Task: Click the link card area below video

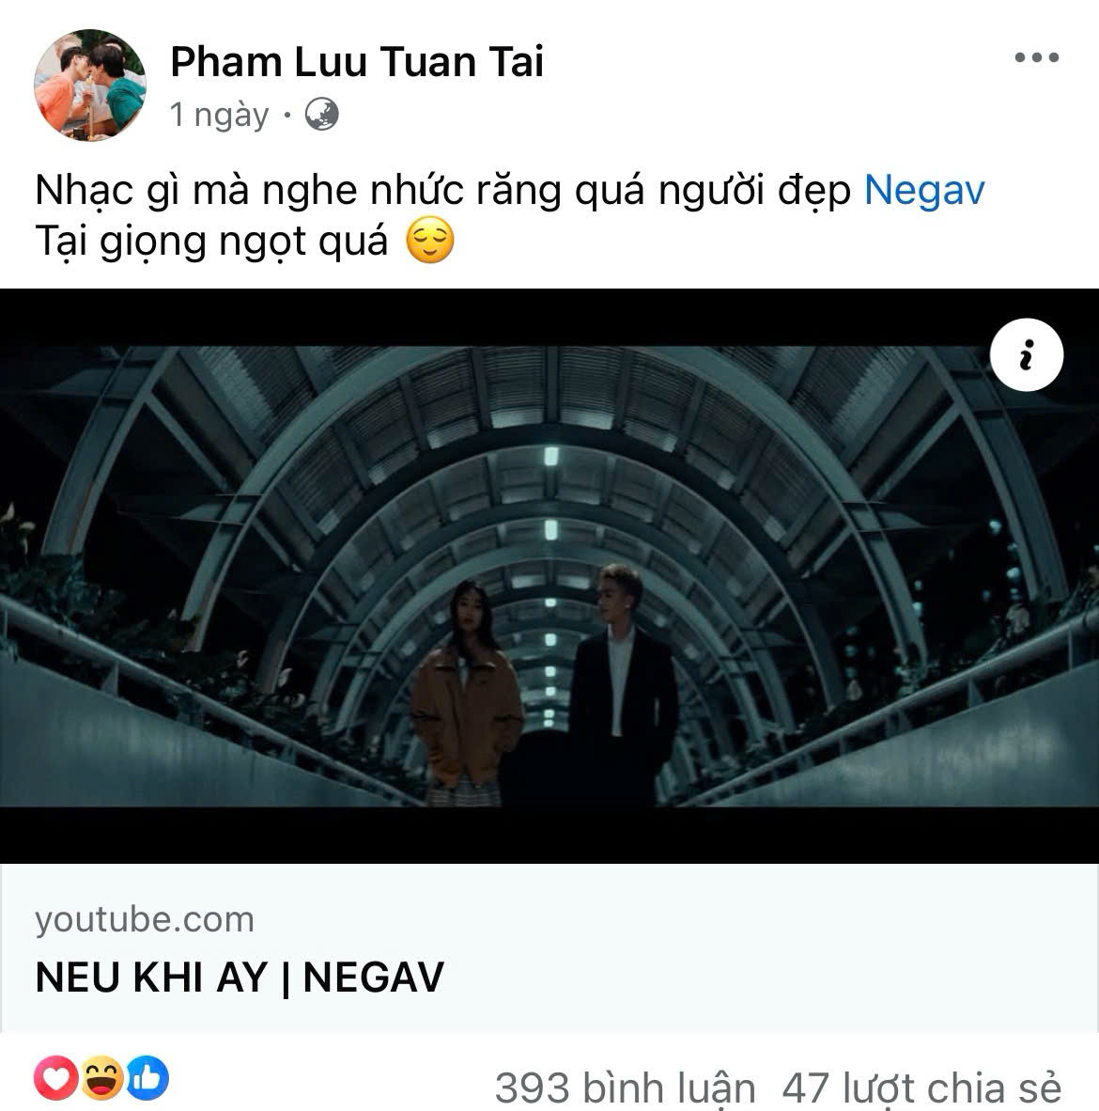Action: tap(549, 948)
